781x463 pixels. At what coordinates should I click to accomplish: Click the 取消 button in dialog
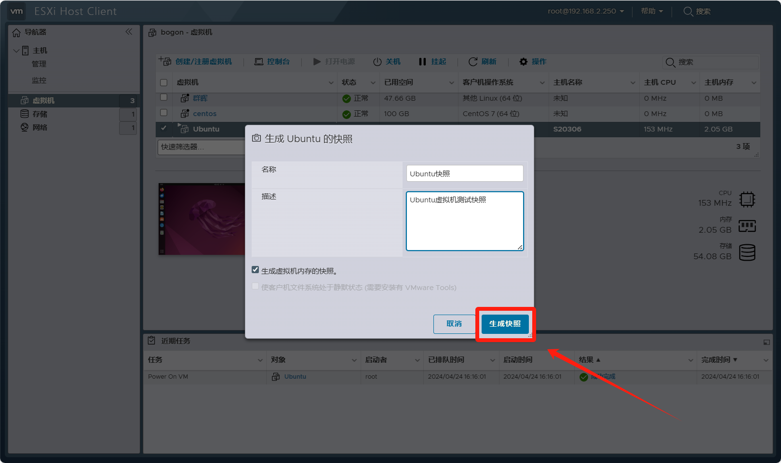(x=454, y=324)
